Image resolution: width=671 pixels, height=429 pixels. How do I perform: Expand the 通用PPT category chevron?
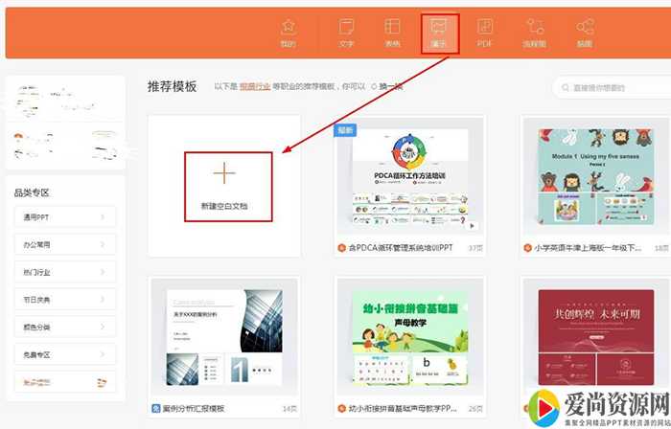click(103, 217)
